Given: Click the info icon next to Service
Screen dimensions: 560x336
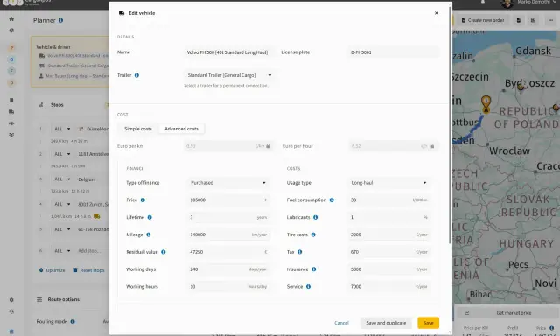Looking at the screenshot, I should [x=308, y=286].
